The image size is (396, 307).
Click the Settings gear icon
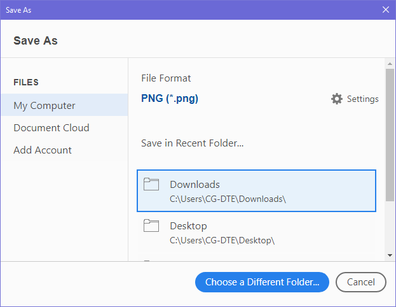tap(337, 99)
